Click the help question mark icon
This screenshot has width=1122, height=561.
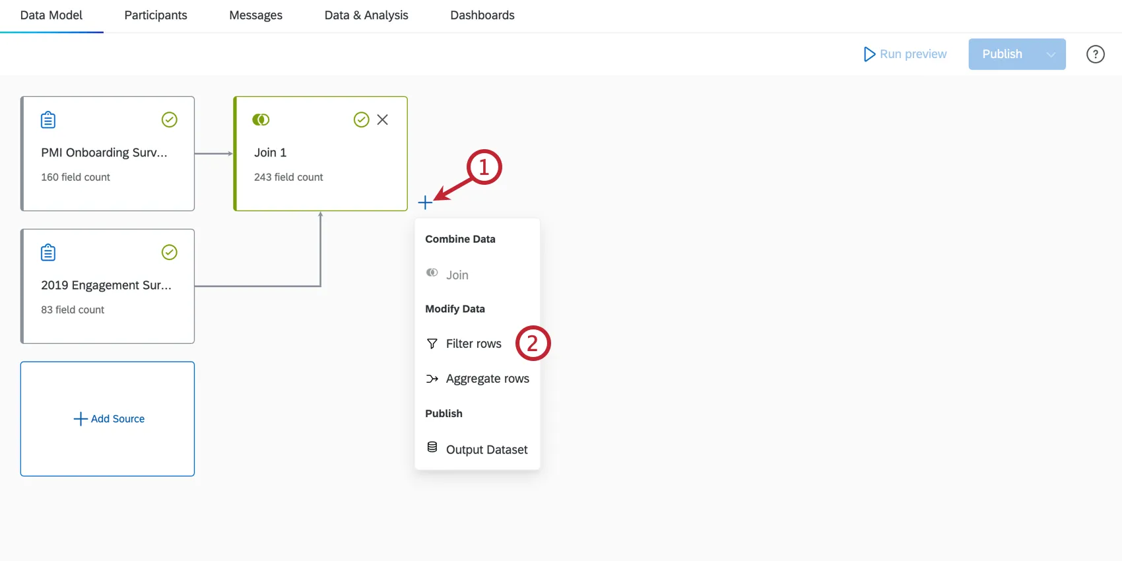(x=1095, y=54)
